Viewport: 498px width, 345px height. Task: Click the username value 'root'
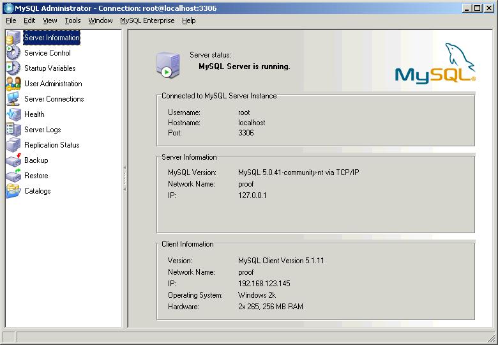tap(244, 112)
